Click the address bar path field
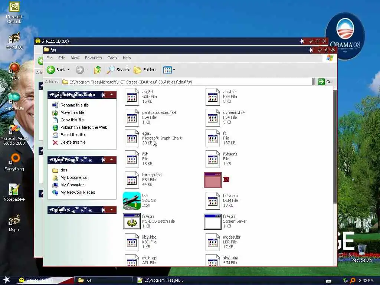 (187, 82)
